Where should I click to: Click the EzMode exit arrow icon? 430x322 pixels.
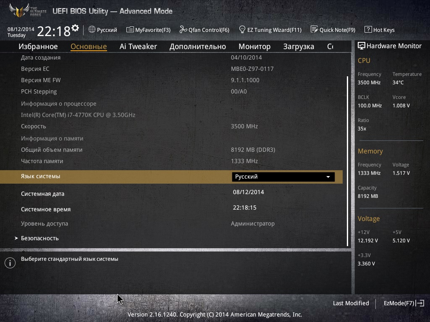420,303
